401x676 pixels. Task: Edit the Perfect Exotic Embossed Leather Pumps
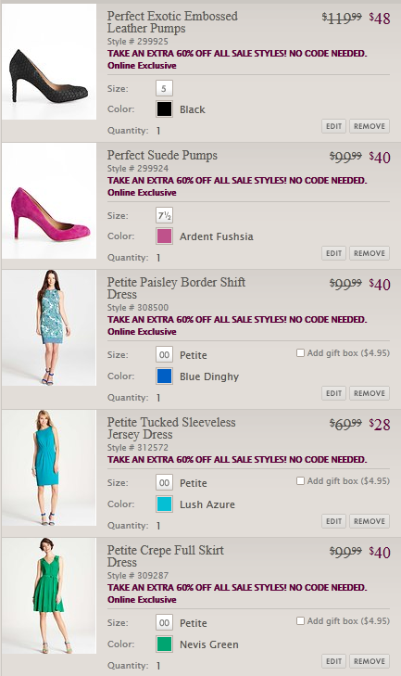(333, 126)
